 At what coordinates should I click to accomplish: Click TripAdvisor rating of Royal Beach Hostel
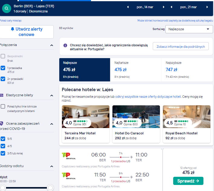(178, 123)
